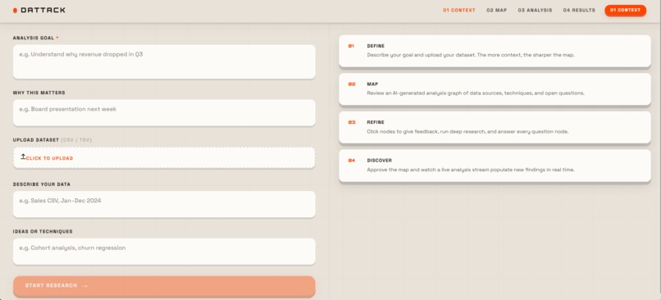Click the text 'Describe your goal and upload your dataset'

421,55
